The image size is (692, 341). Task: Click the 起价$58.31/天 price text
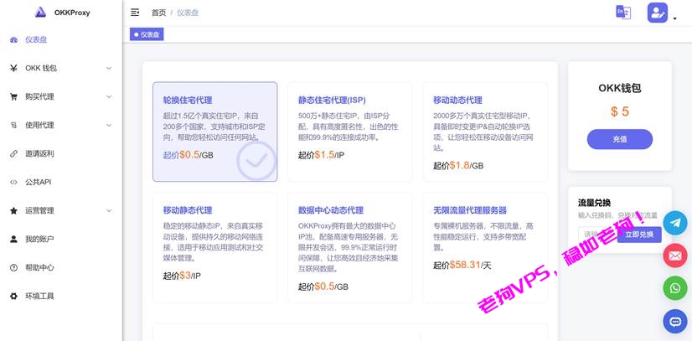click(462, 265)
